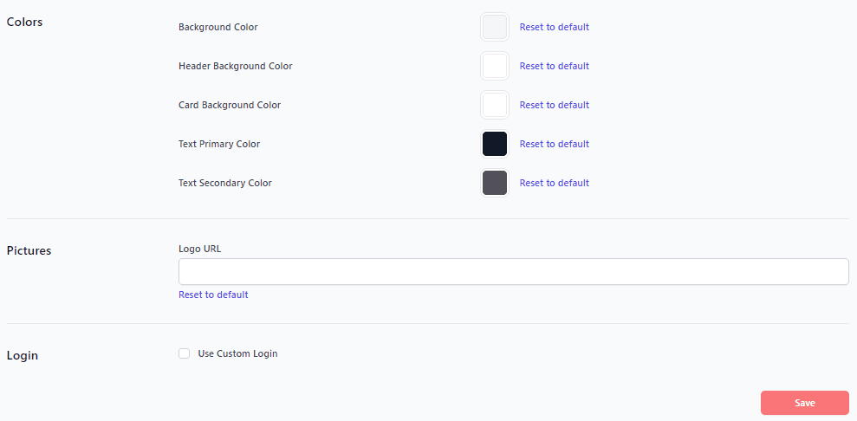Click the "Logo URL" field label
Image resolution: width=857 pixels, height=421 pixels.
point(199,249)
